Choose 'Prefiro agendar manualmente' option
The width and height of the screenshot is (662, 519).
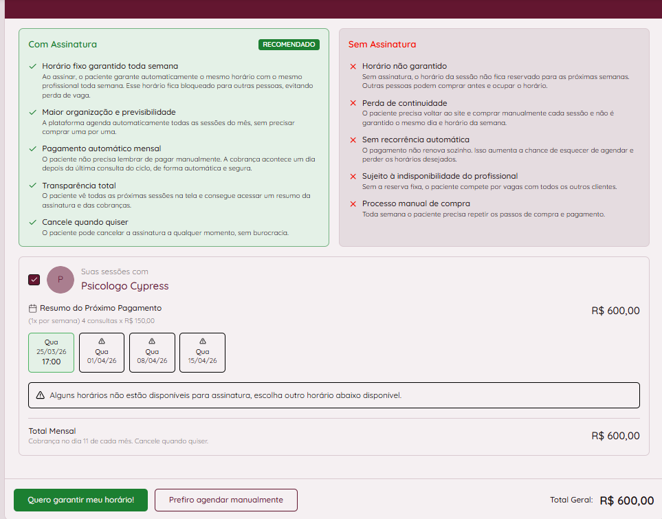(x=225, y=500)
